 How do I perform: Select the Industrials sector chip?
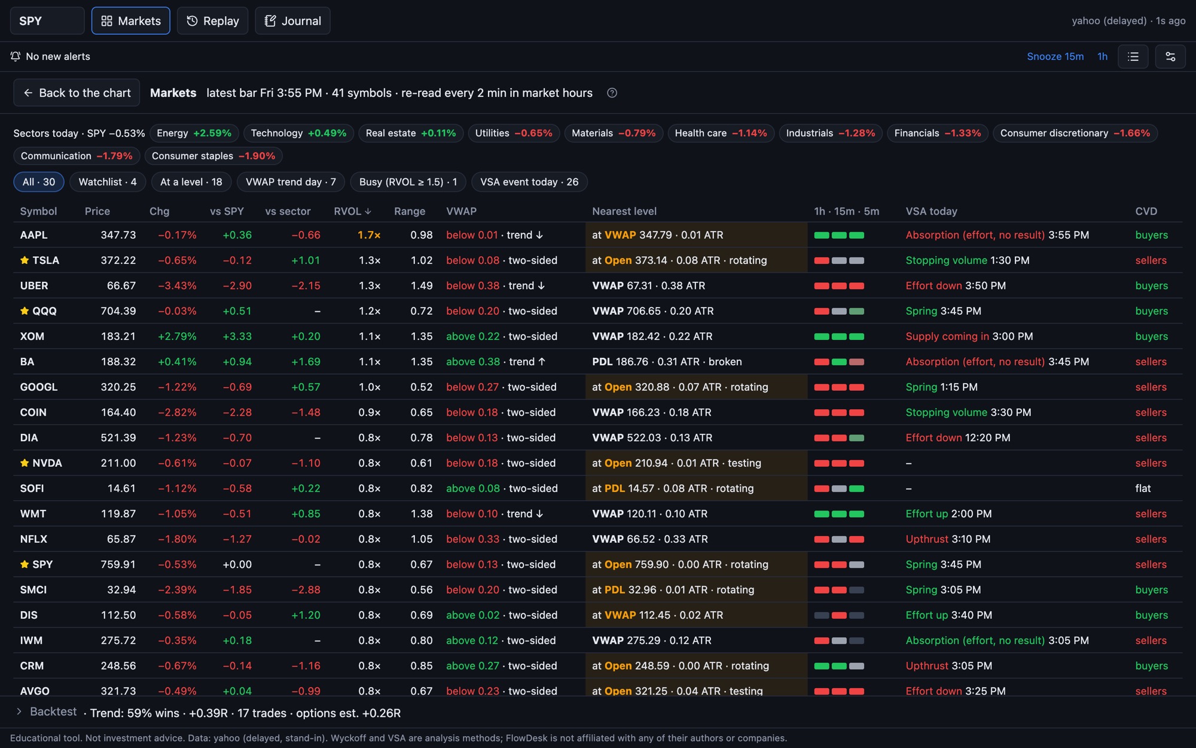(831, 133)
